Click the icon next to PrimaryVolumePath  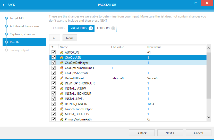coord(61,119)
